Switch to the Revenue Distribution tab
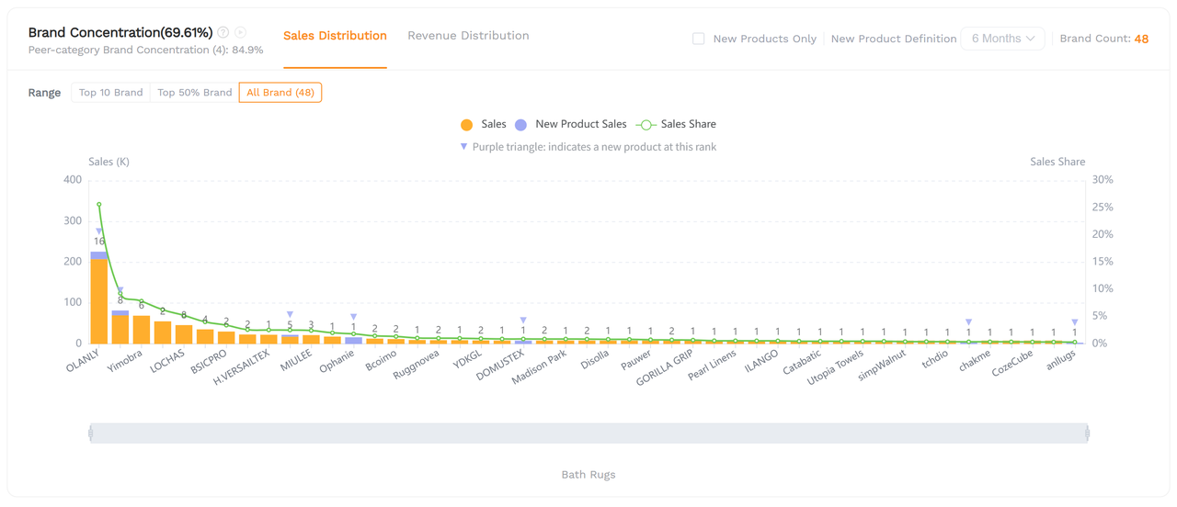The width and height of the screenshot is (1177, 507). [x=468, y=36]
